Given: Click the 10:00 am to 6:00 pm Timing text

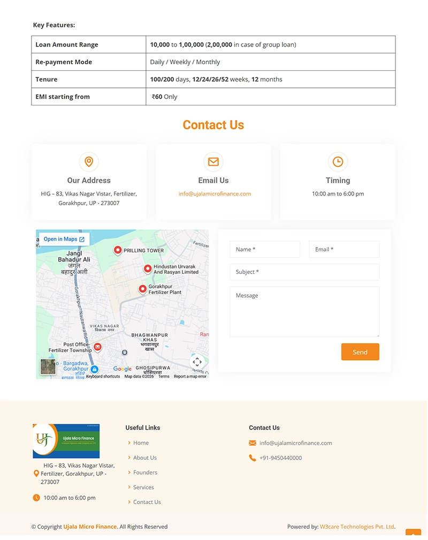Looking at the screenshot, I should pos(338,194).
